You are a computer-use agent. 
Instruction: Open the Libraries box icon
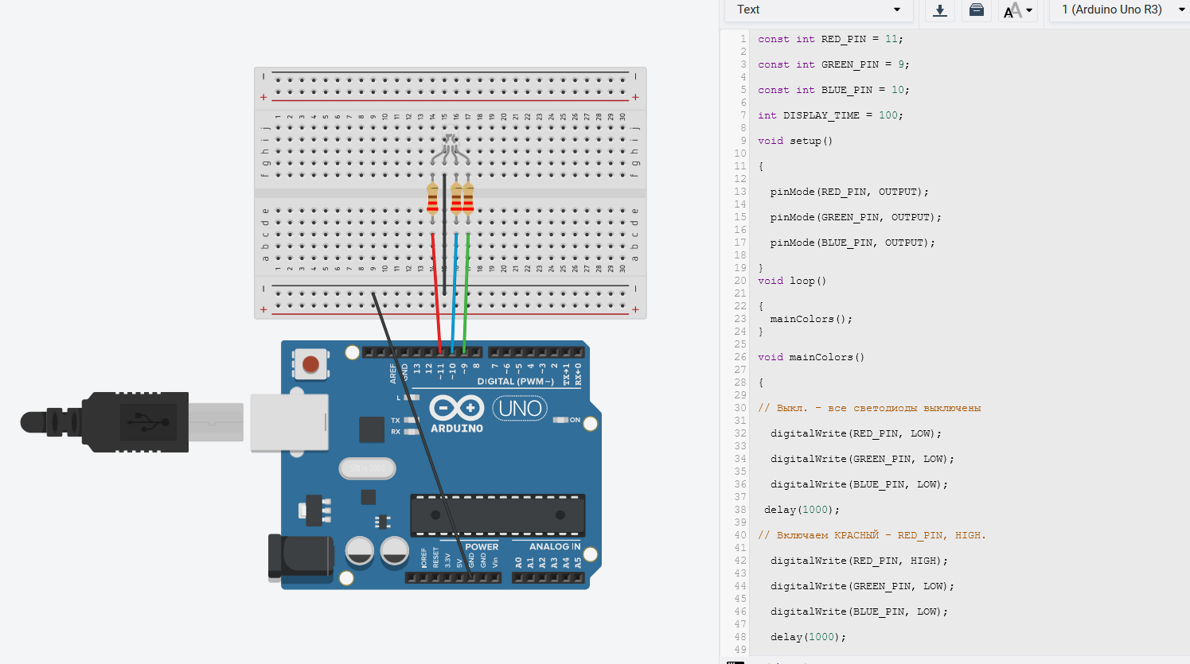pyautogui.click(x=977, y=10)
